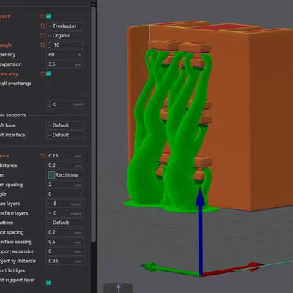Reset the build plate only option
The height and width of the screenshot is (293, 293).
click(42, 73)
